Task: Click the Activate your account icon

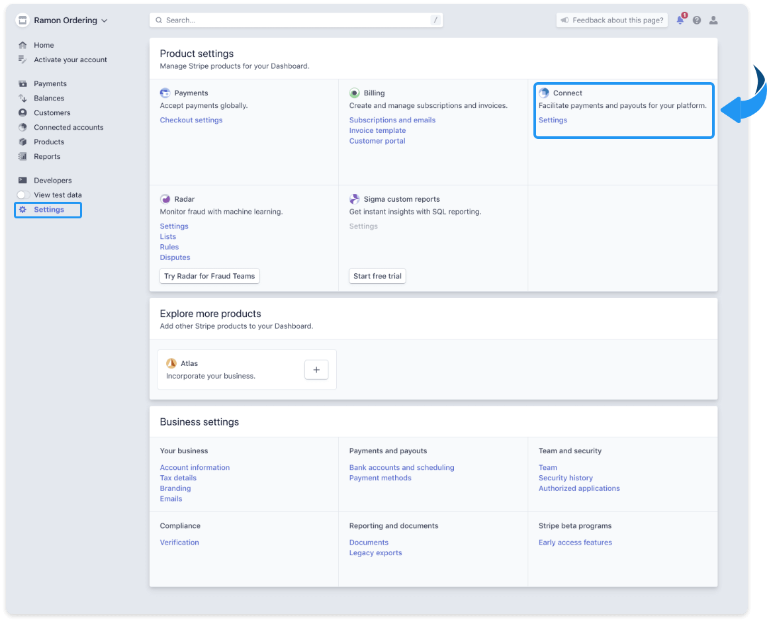Action: point(23,60)
